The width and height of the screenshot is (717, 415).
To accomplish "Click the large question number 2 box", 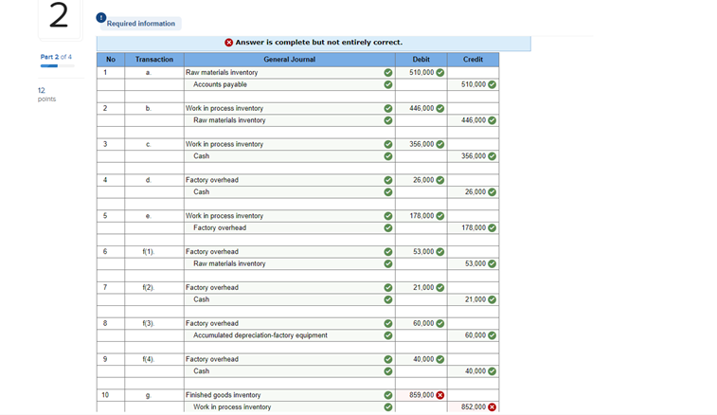I will point(60,17).
